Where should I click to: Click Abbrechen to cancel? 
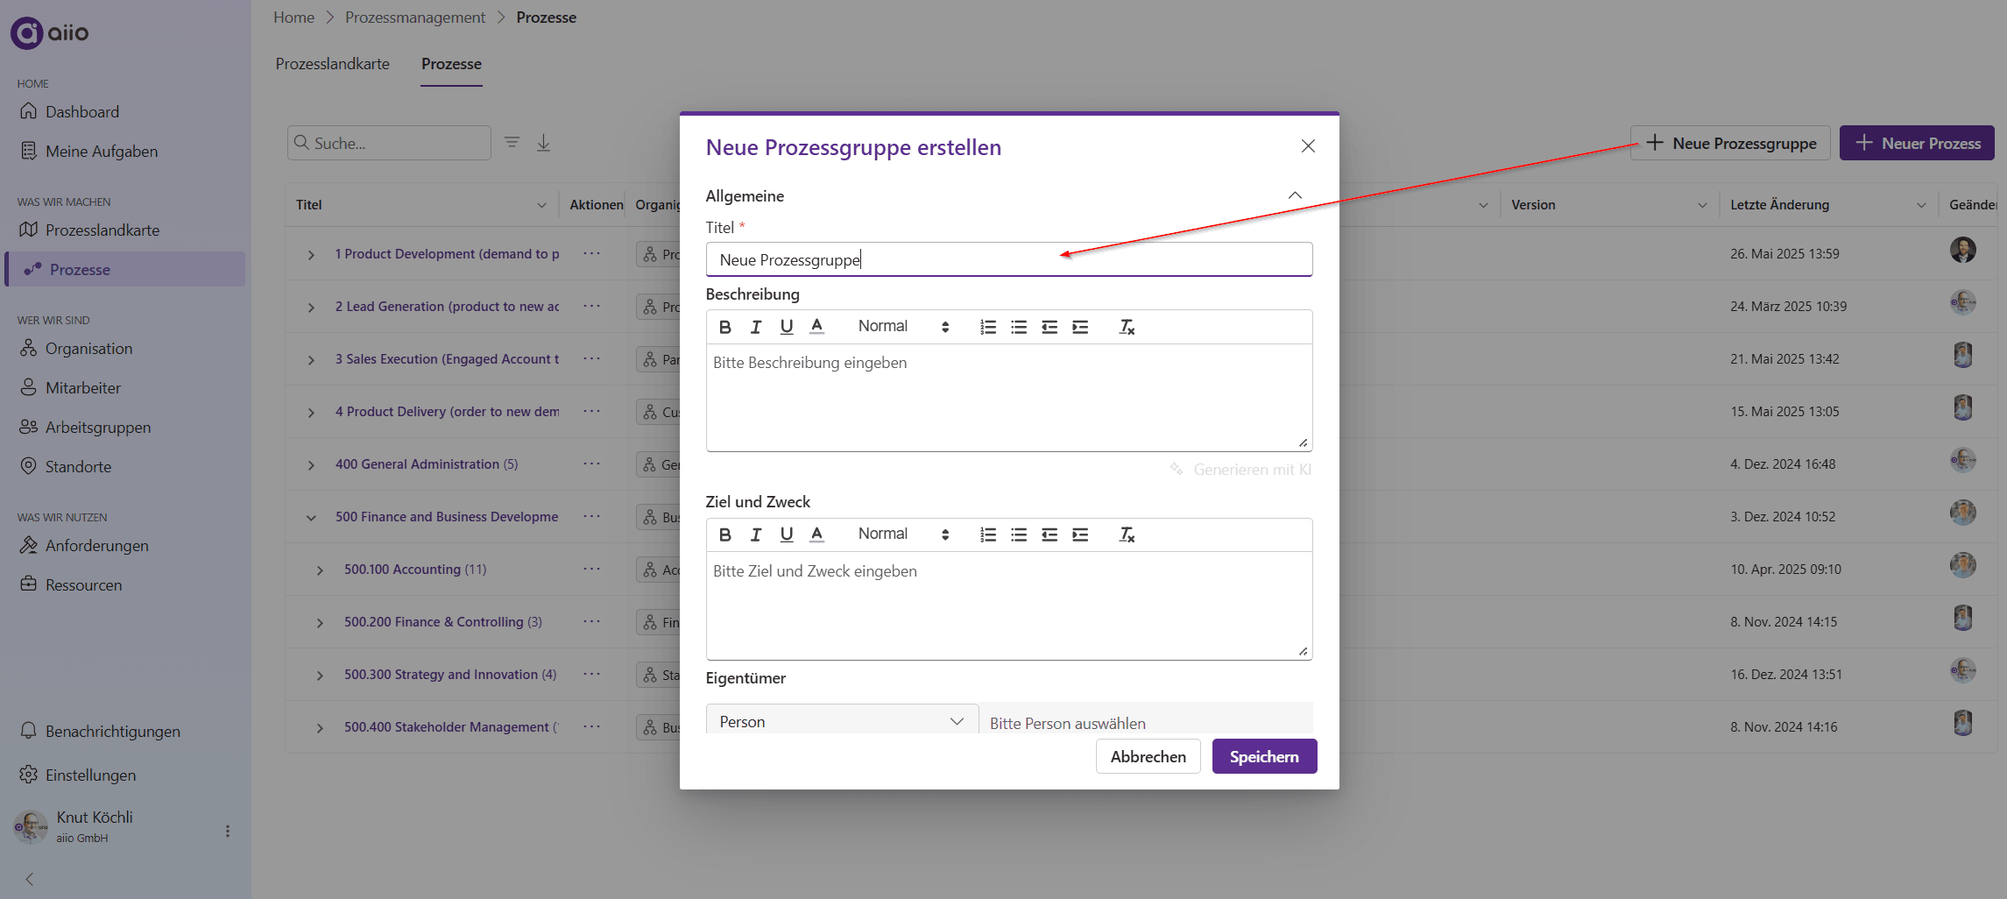click(1148, 756)
